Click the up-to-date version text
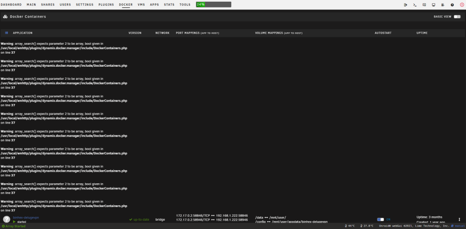Screen dimensions: 466x229 141,220
